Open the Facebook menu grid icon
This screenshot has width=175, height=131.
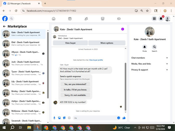(154, 19)
